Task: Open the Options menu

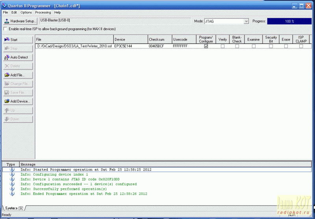Action: [x=26, y=13]
